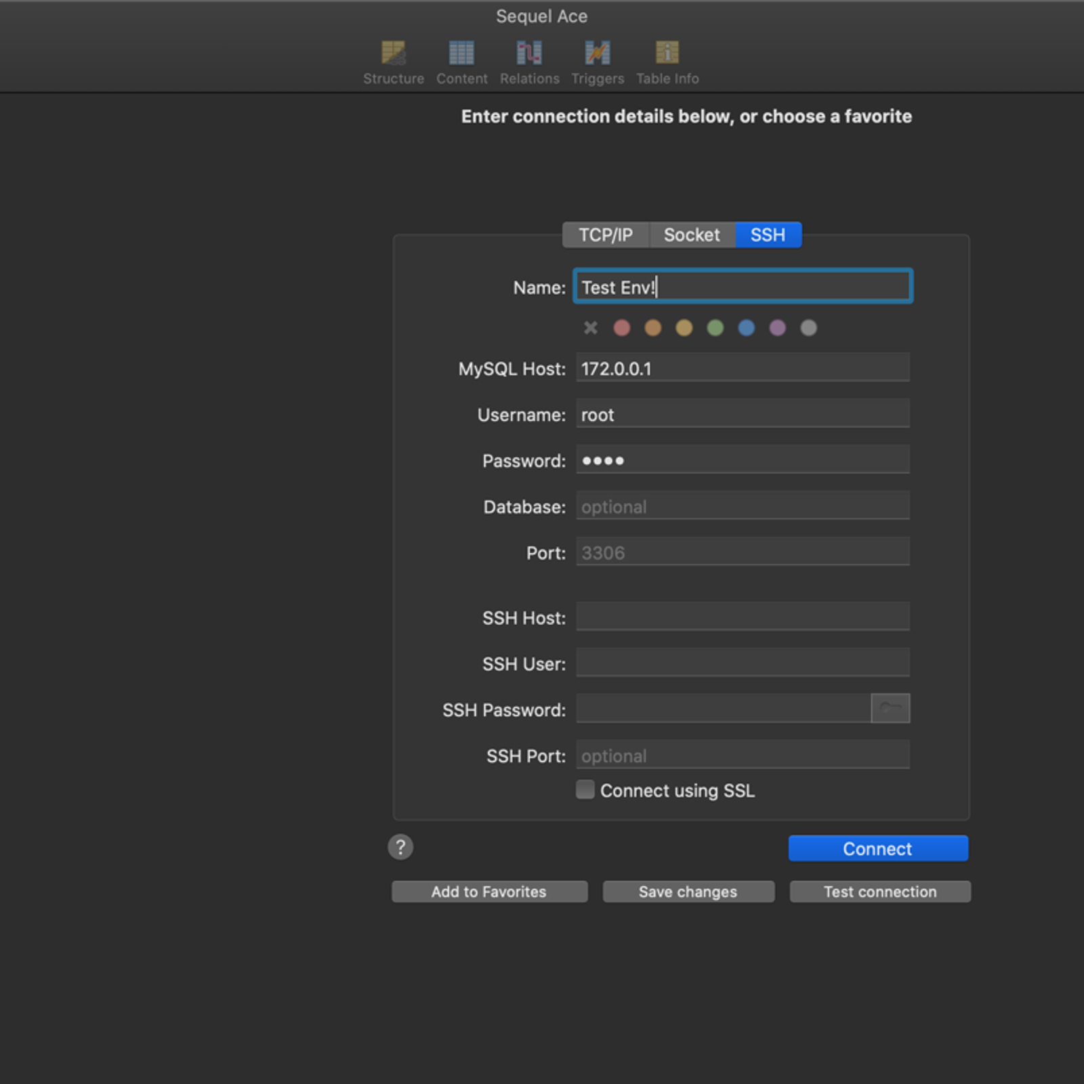Pick the orange color swatch
The width and height of the screenshot is (1084, 1084).
pyautogui.click(x=653, y=328)
